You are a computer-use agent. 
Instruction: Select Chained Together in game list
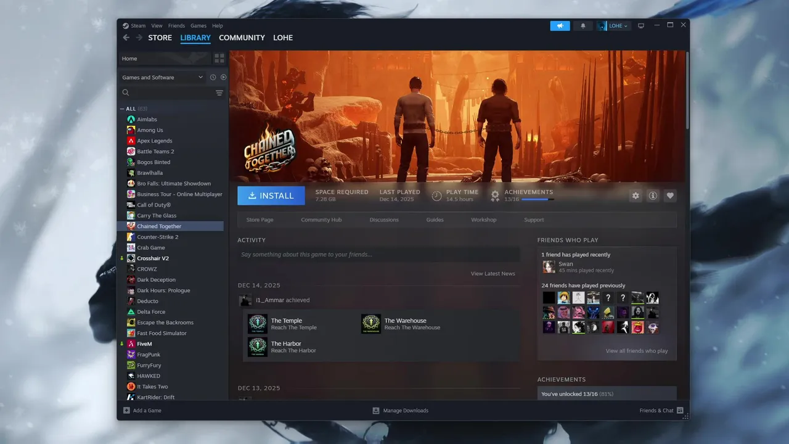point(171,226)
